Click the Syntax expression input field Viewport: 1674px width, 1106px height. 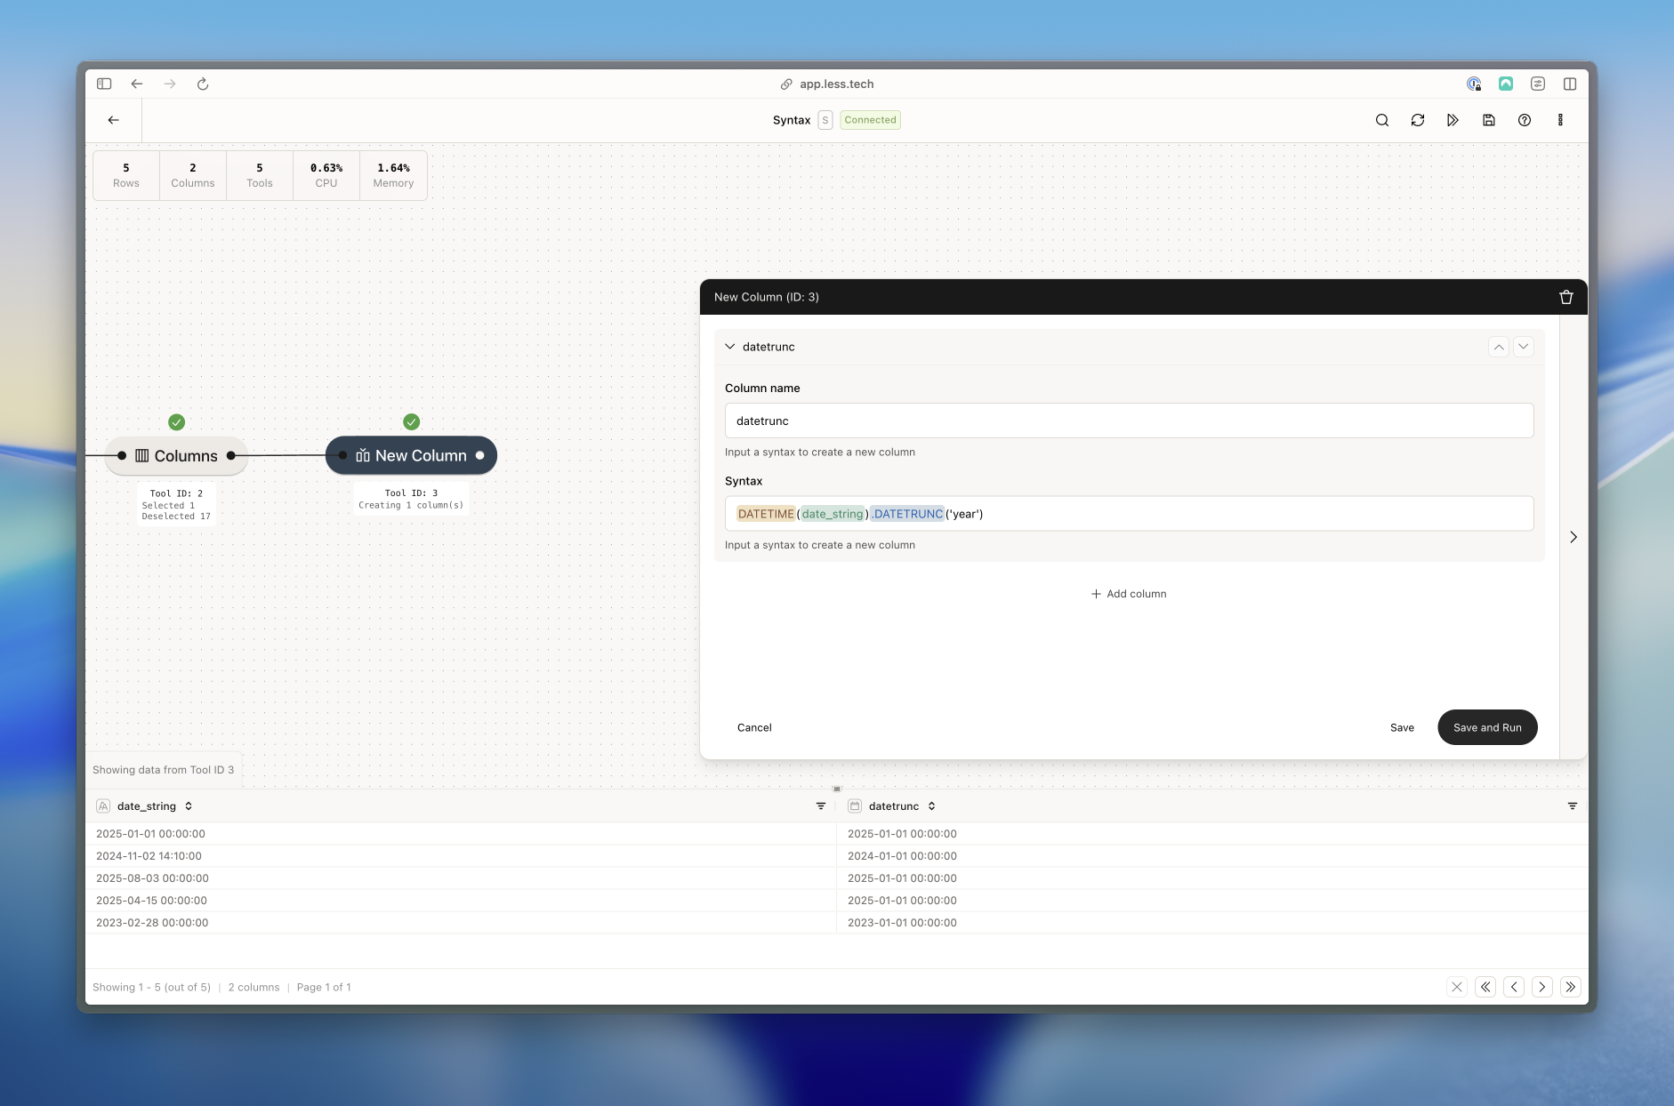pos(1129,514)
